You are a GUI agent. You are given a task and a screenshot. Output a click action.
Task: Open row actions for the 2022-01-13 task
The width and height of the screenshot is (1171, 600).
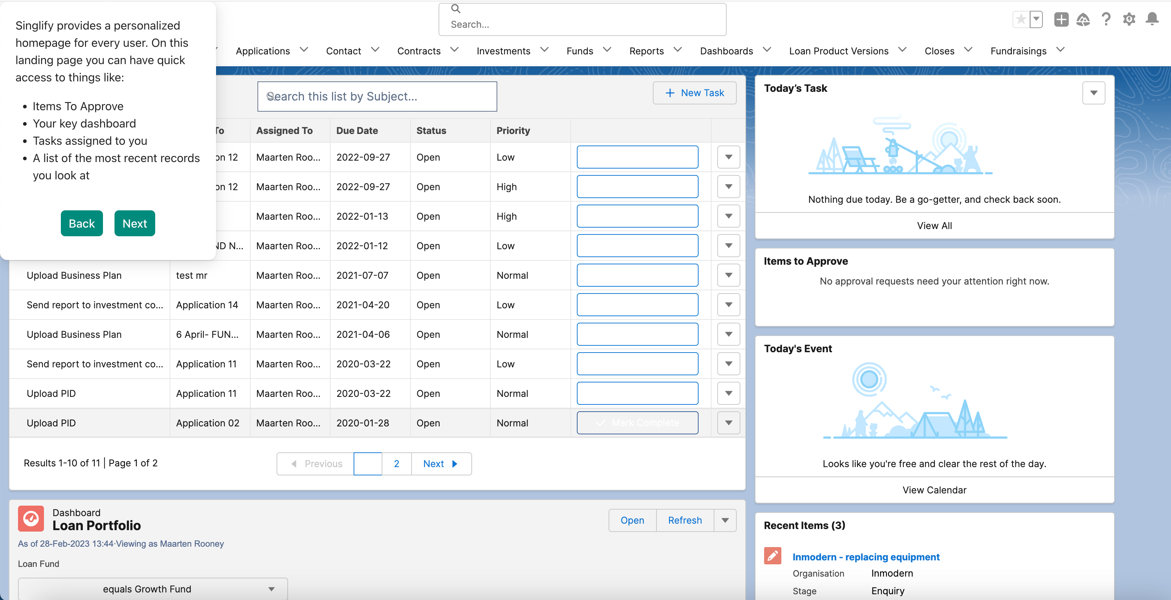[729, 216]
